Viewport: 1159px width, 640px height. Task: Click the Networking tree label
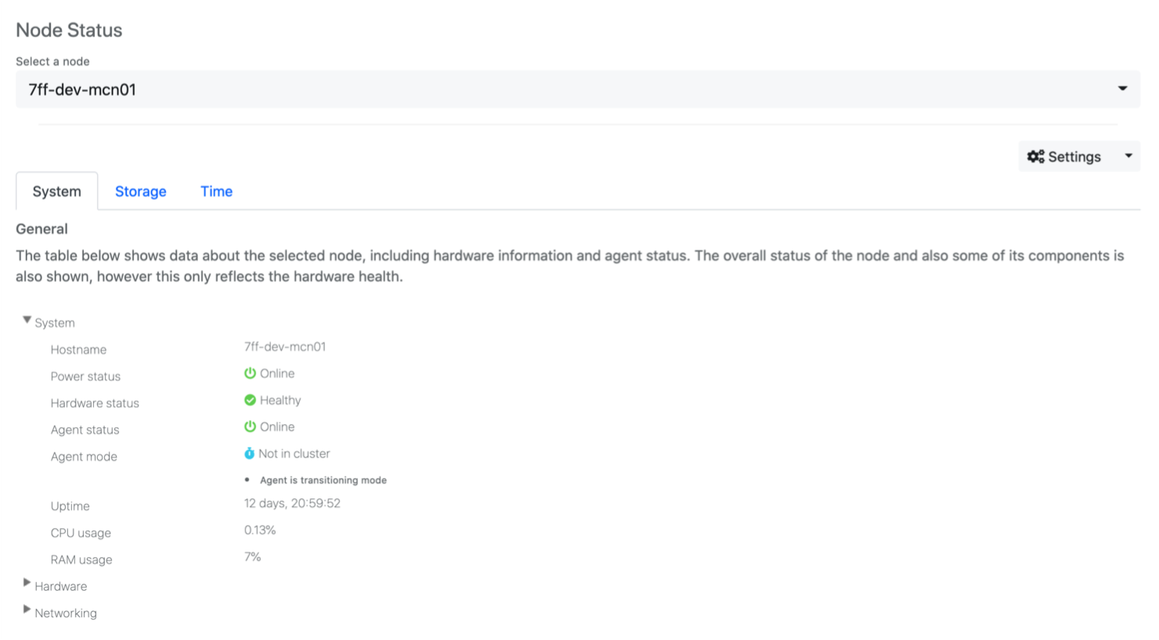66,613
